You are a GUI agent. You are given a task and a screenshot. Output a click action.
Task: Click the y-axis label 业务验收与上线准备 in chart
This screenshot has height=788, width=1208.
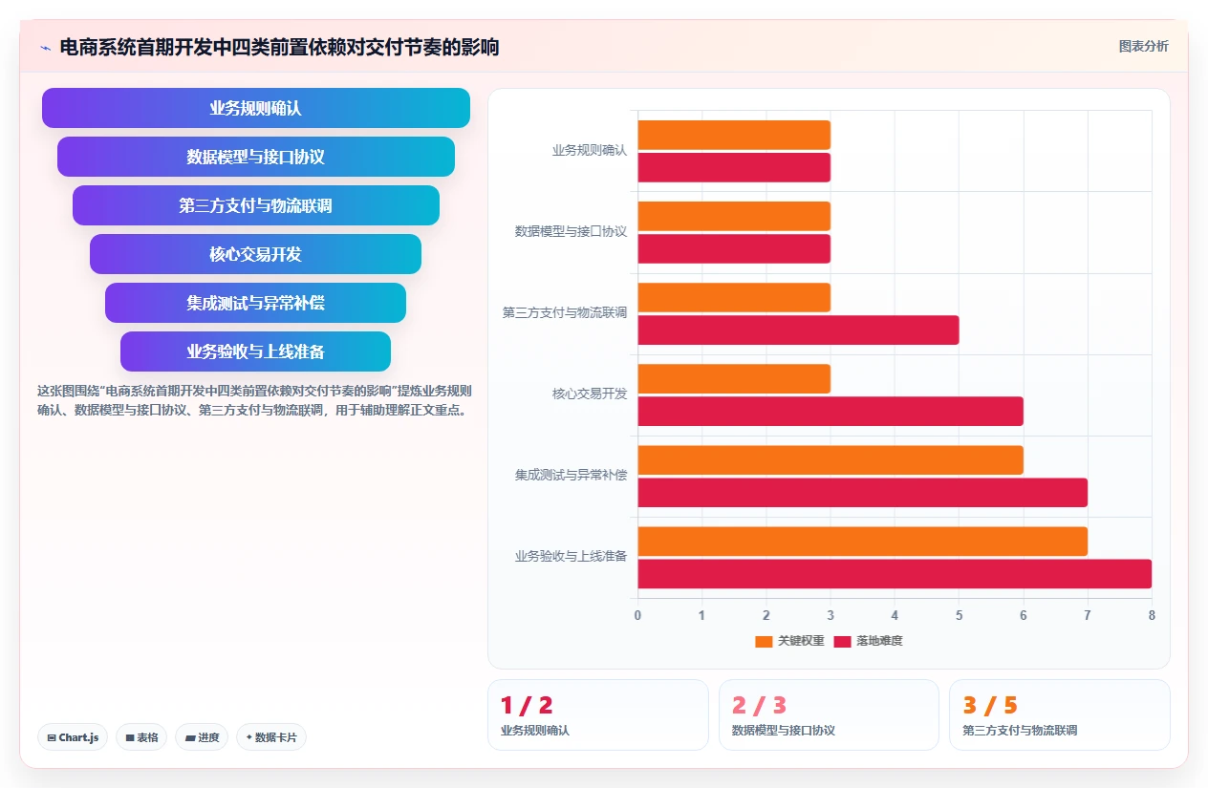click(x=571, y=557)
